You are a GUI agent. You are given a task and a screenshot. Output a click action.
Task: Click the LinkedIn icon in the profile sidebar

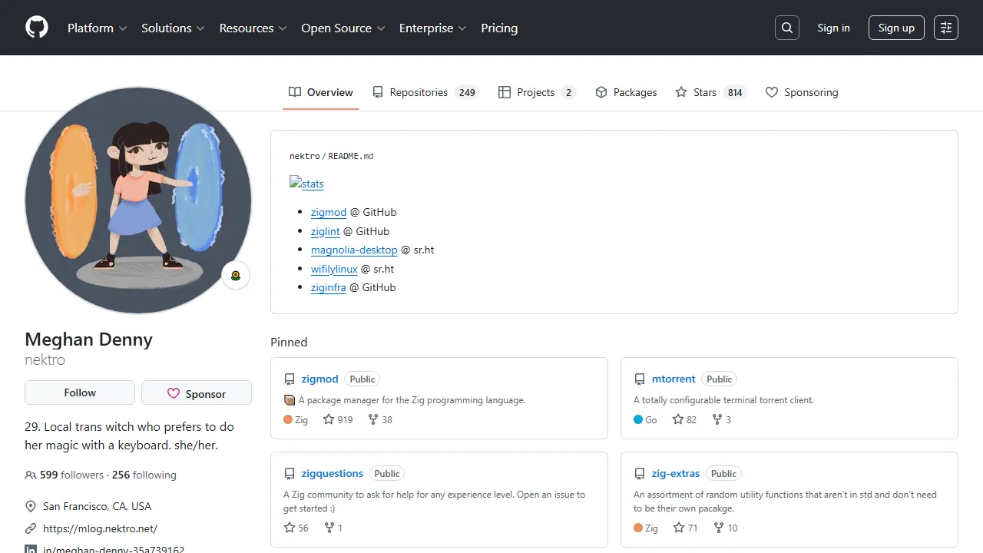(30, 548)
